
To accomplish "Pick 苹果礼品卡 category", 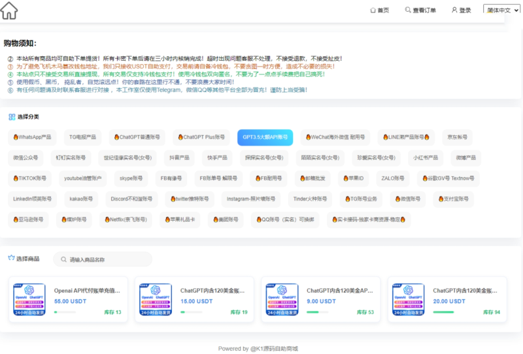I will [180, 220].
